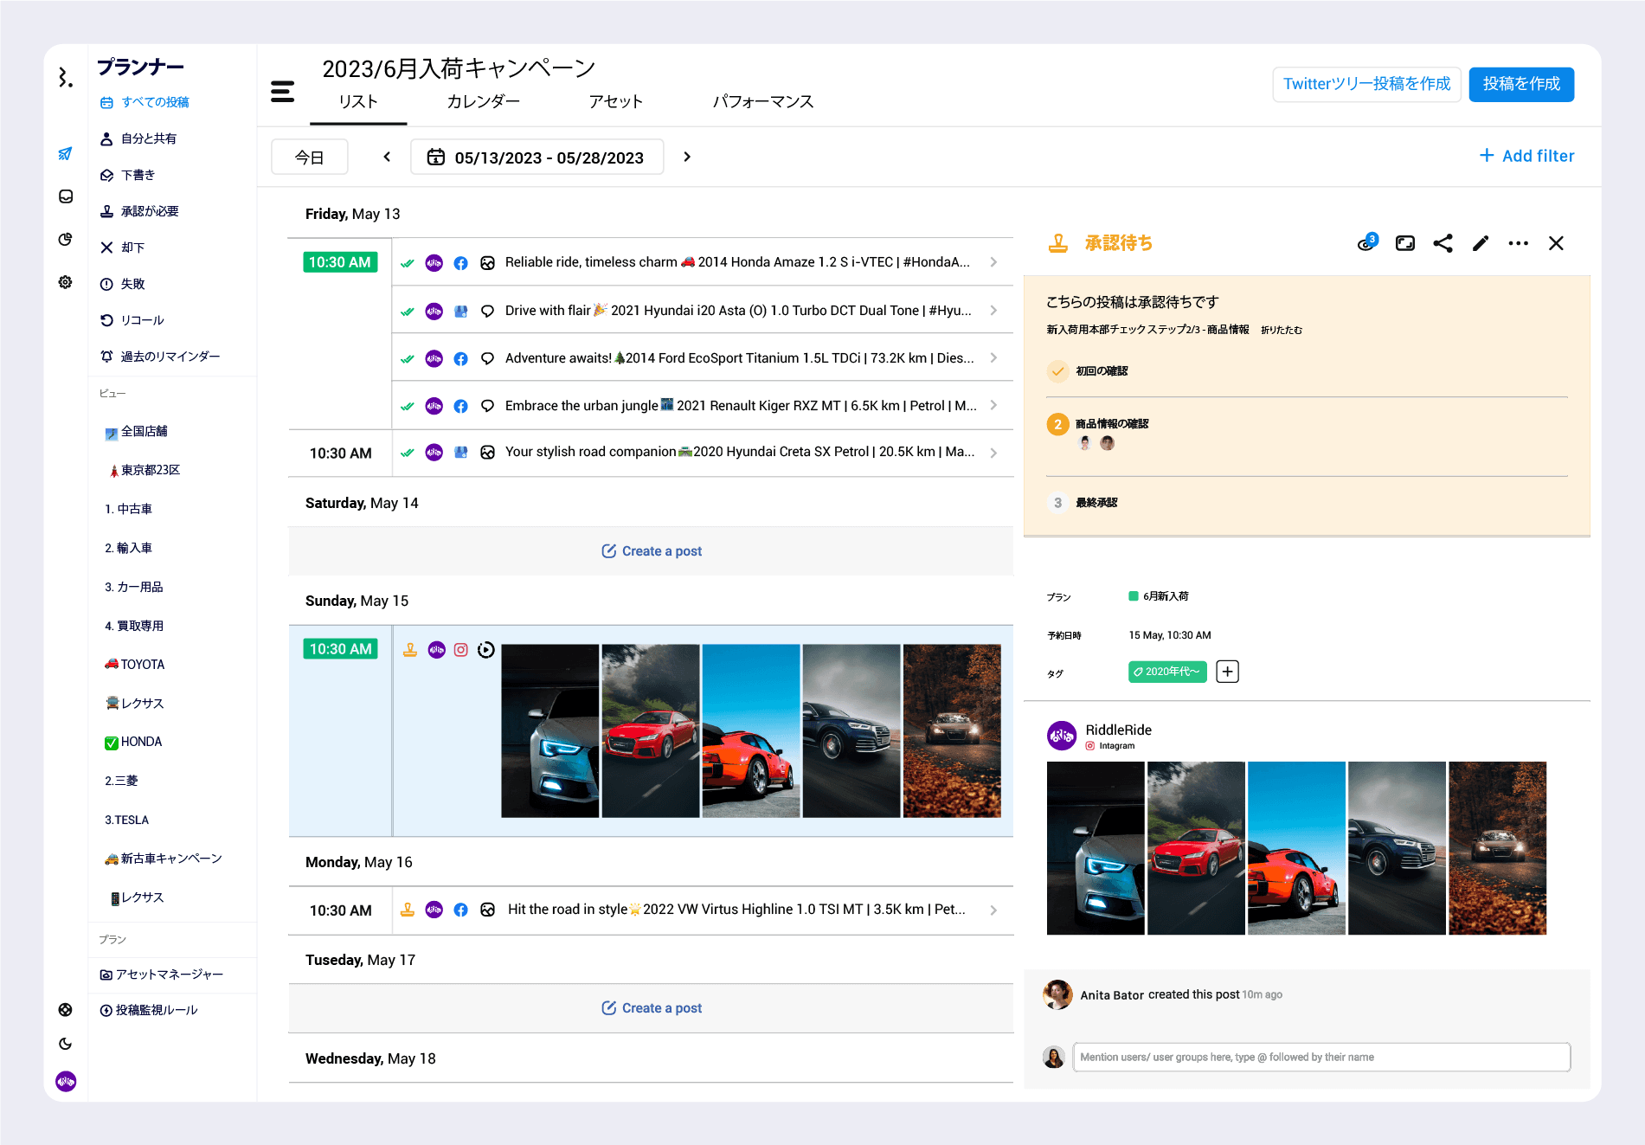Open the settings gear in left rail
This screenshot has height=1145, width=1645.
(x=66, y=282)
